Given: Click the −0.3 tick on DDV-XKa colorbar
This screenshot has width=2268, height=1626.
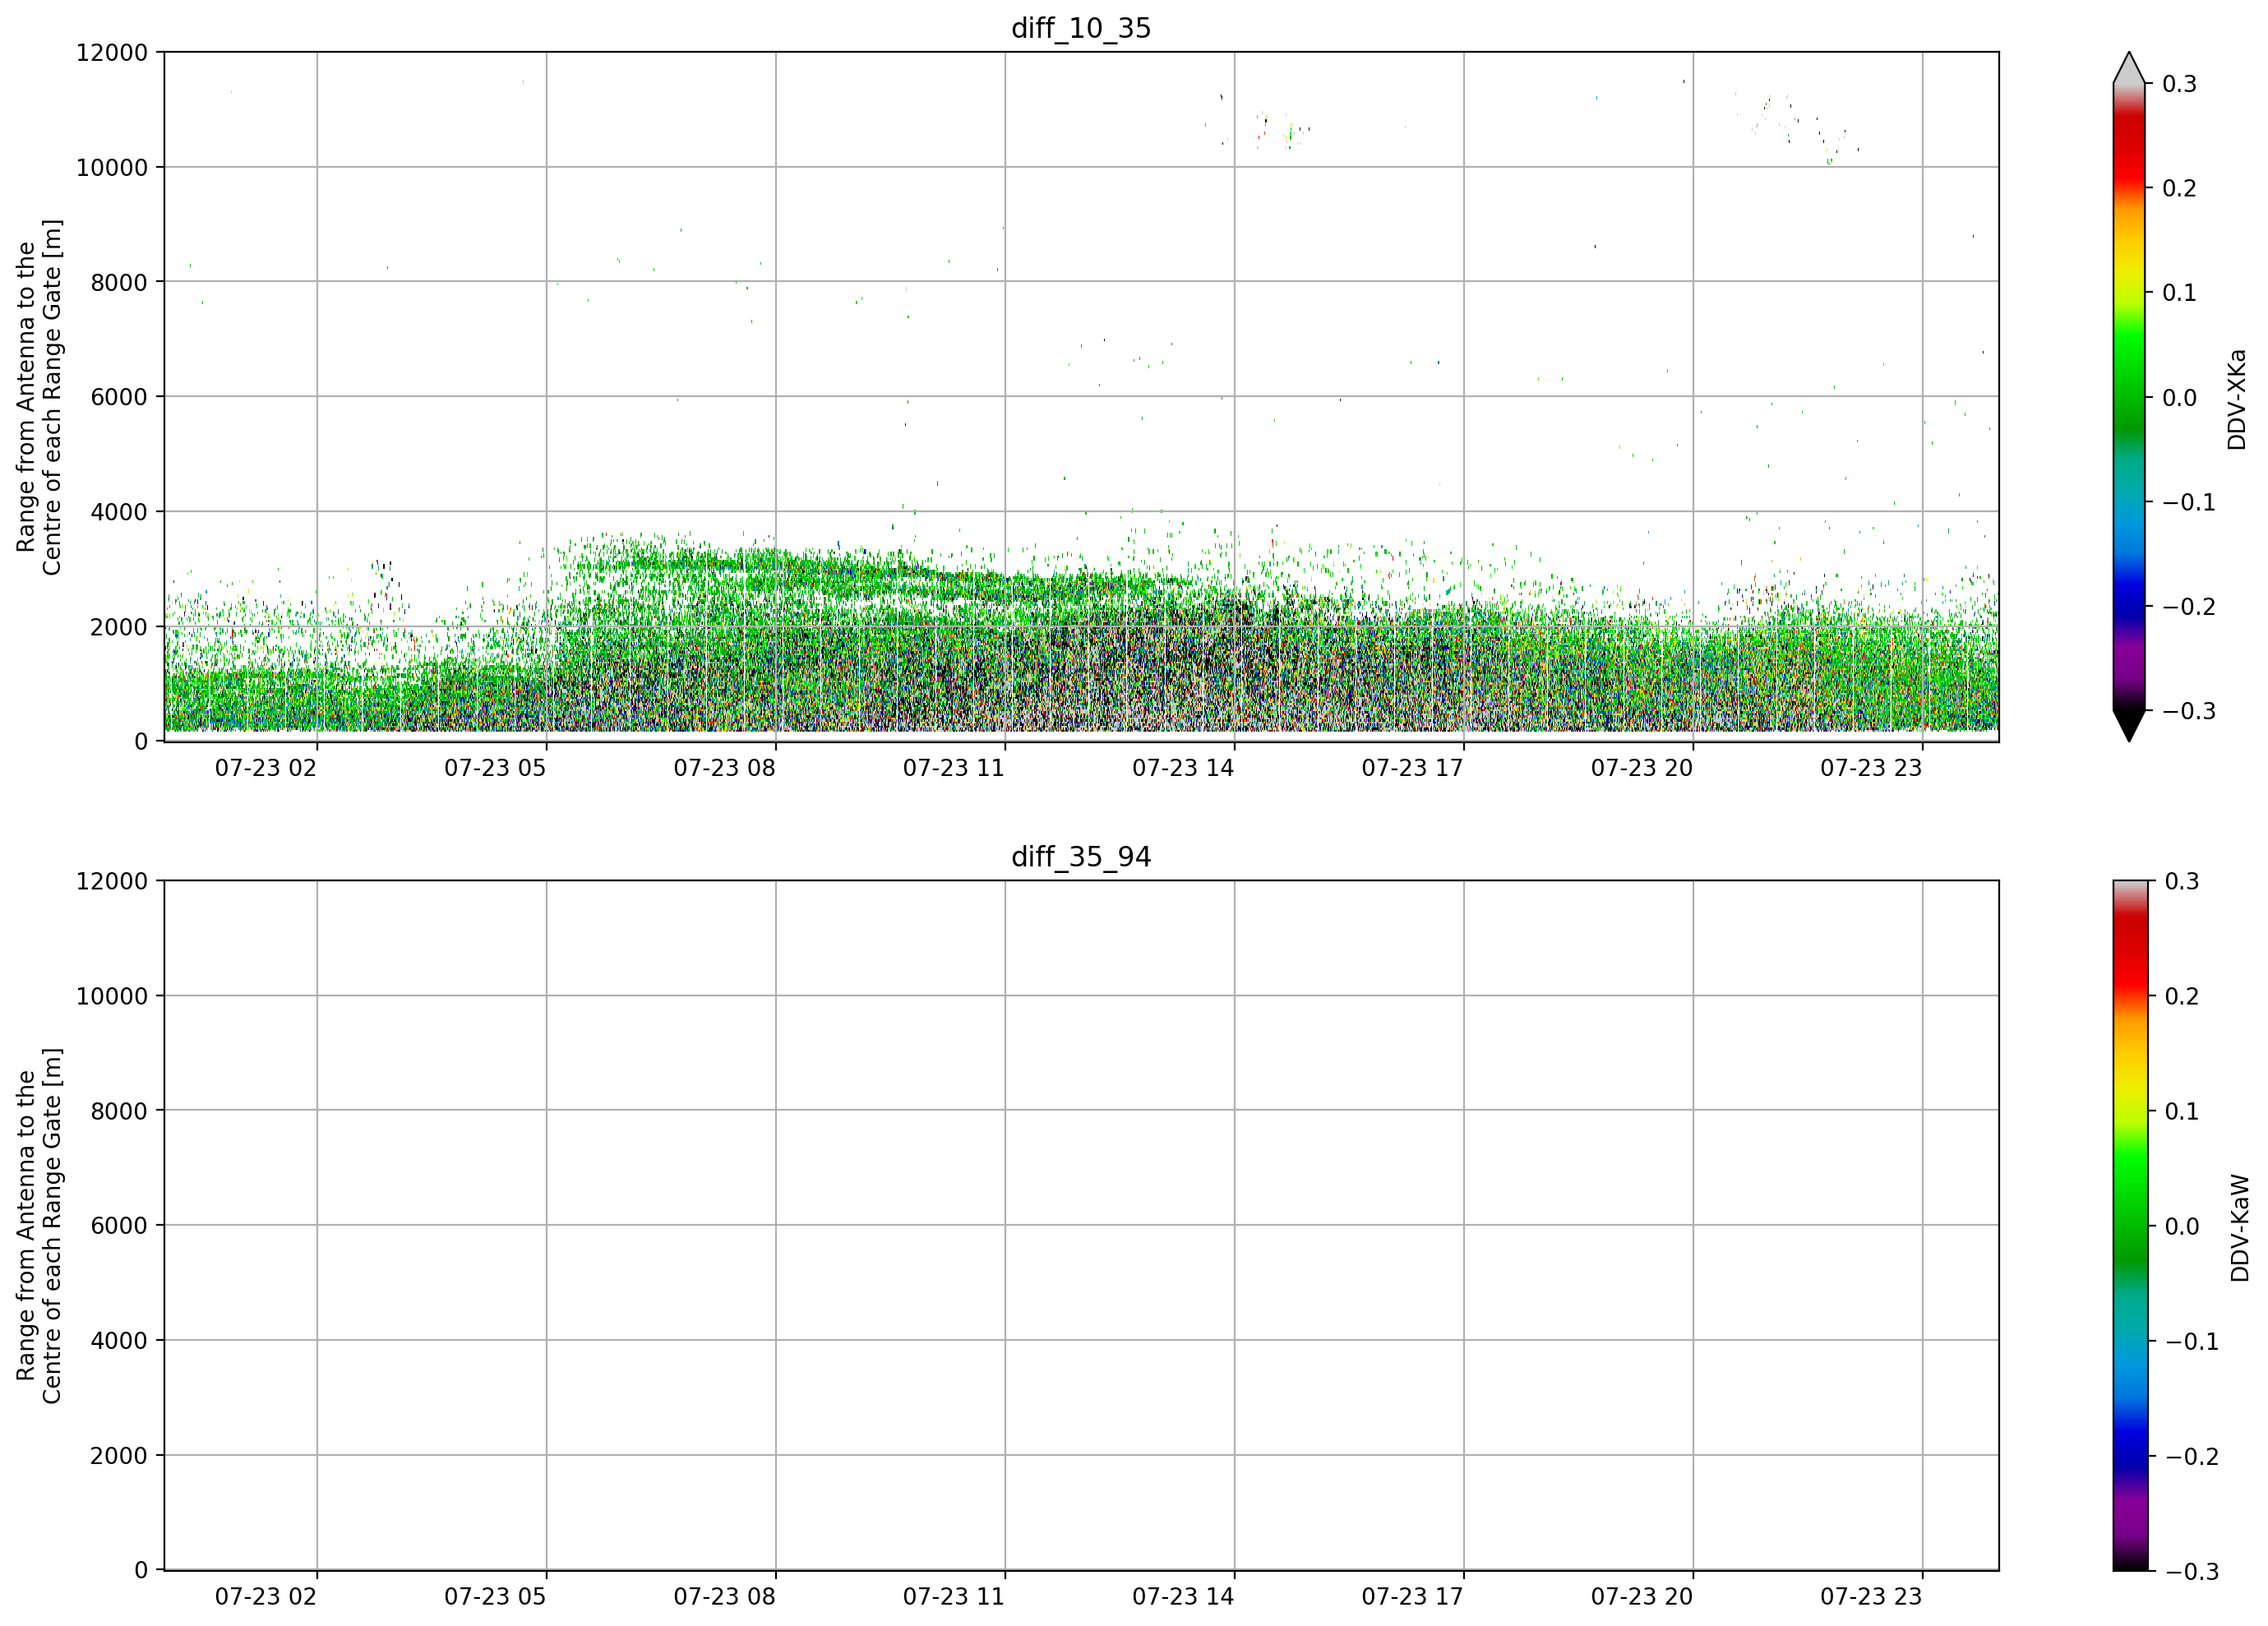Looking at the screenshot, I should [x=2189, y=711].
